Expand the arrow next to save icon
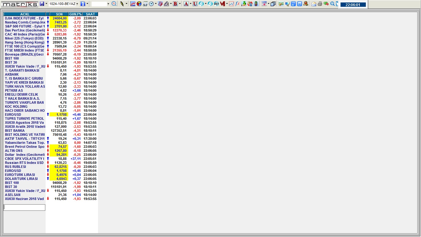 (x=46, y=4)
